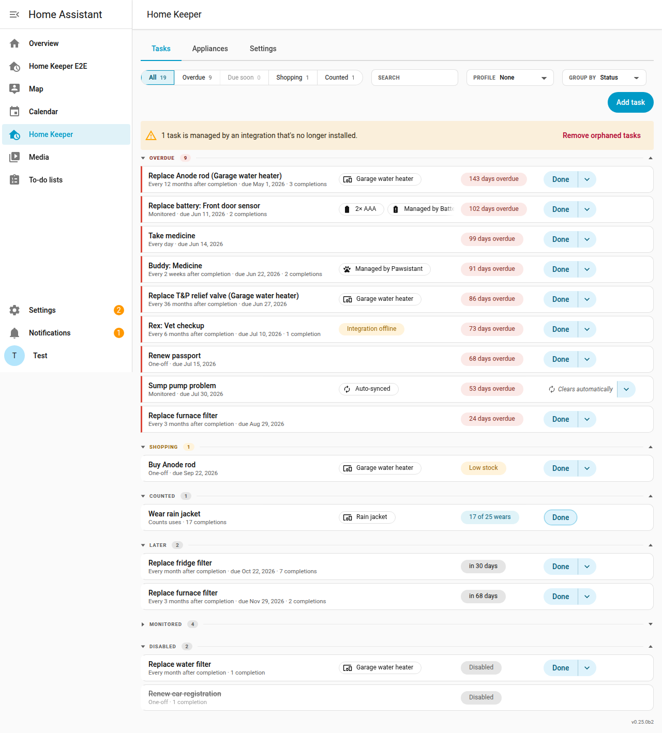Click Garage water heater chip on Buy Anode rod
Viewport: 662px width, 733px height.
380,468
